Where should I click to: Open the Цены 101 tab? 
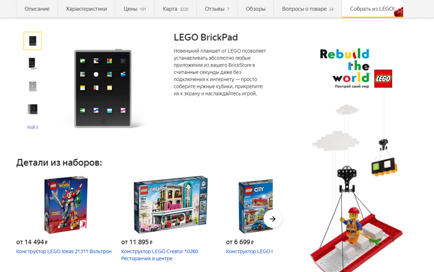pos(135,9)
